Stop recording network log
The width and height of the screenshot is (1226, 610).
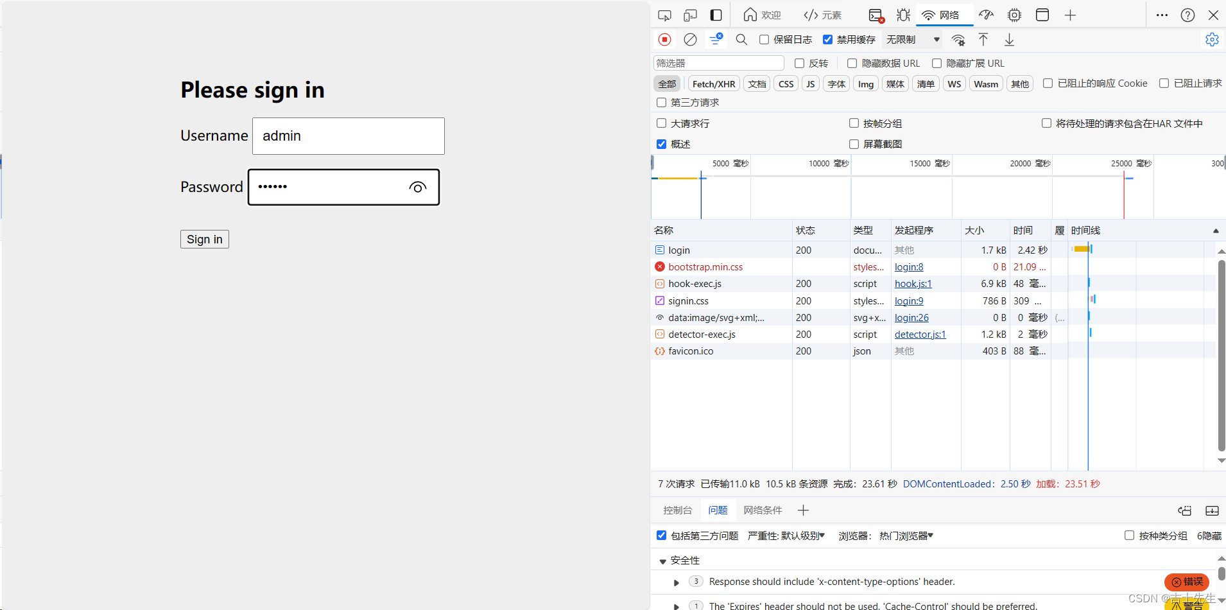click(x=665, y=40)
